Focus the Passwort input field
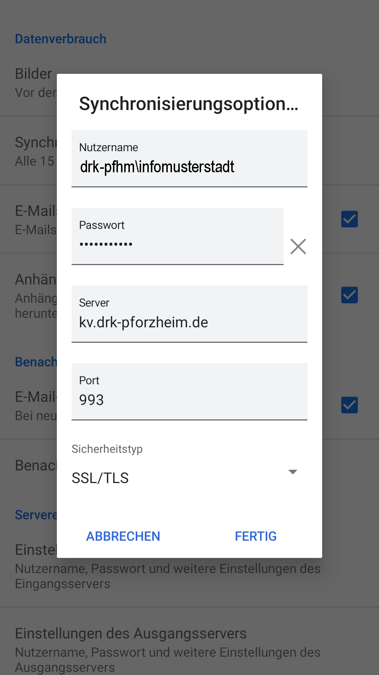Image resolution: width=379 pixels, height=675 pixels. (x=178, y=236)
